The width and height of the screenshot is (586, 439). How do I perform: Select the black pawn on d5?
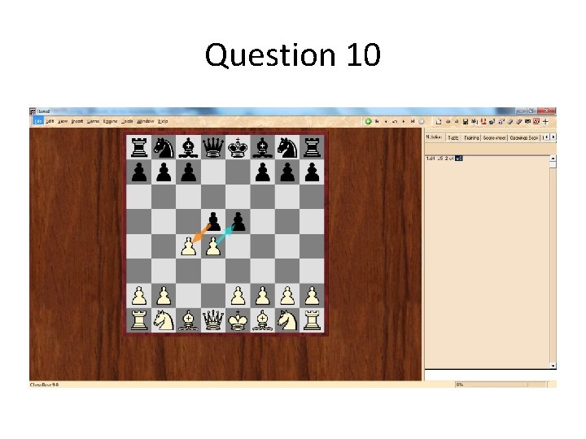pyautogui.click(x=213, y=221)
